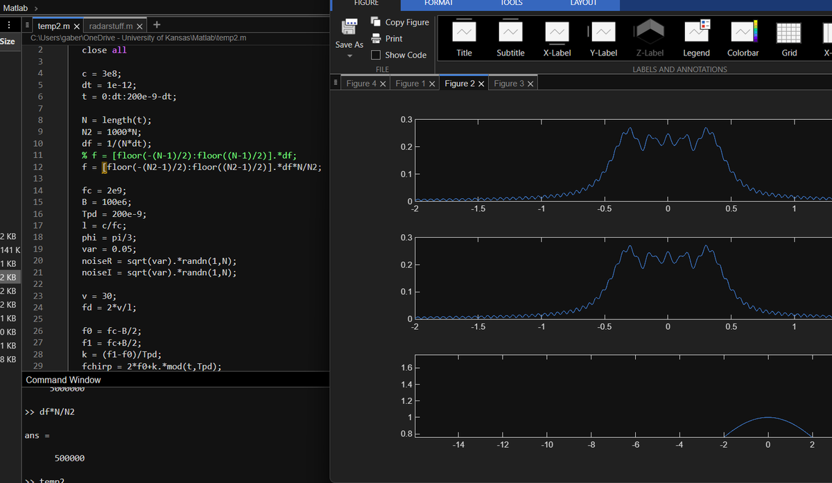Click the Copy Figure icon

click(376, 22)
